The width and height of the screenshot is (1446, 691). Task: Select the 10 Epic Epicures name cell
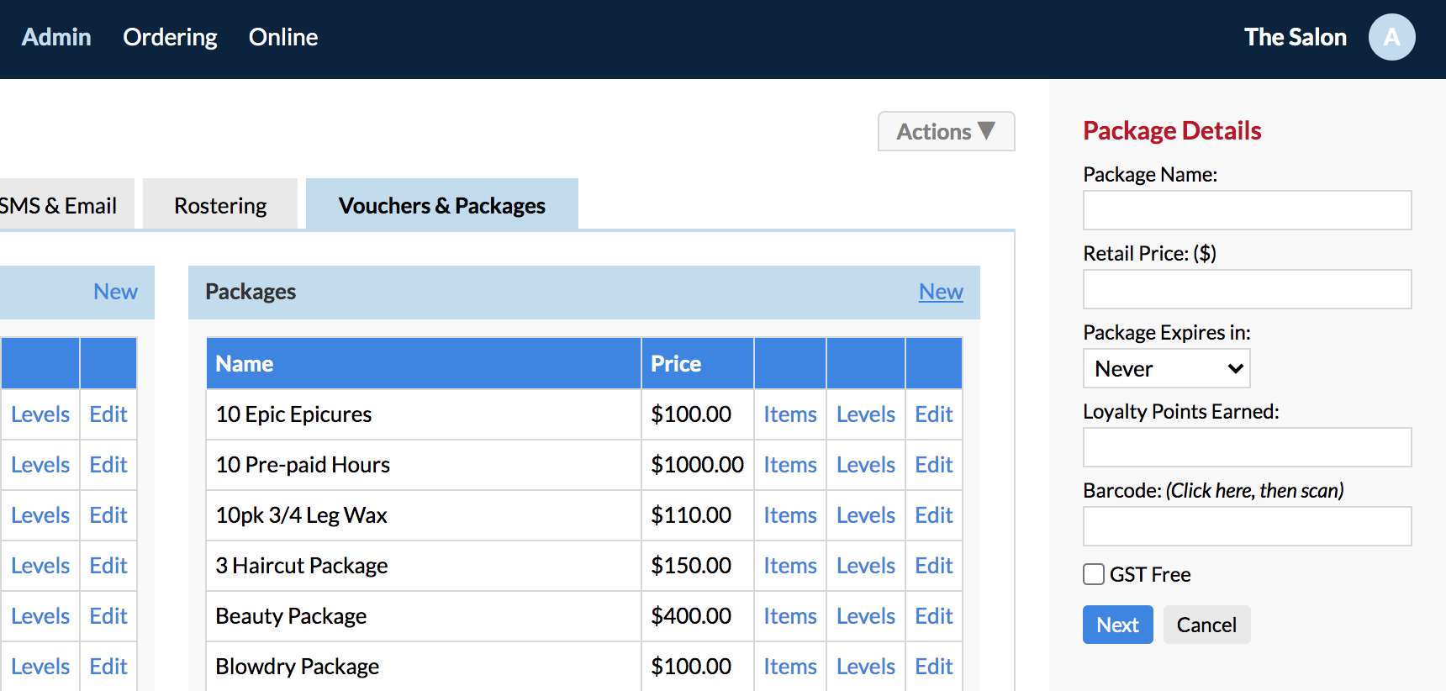tap(424, 414)
